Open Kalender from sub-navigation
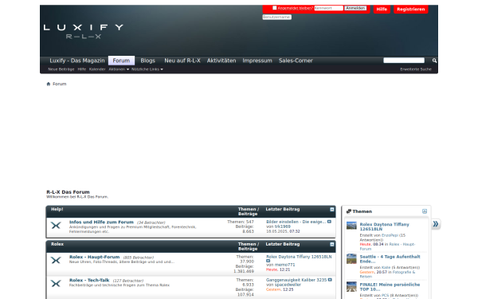 tap(97, 69)
